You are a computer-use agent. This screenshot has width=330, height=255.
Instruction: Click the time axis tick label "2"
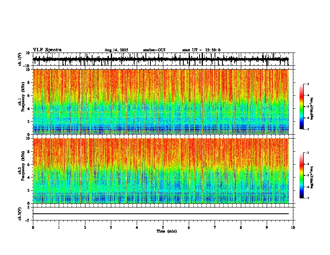tap(85, 227)
